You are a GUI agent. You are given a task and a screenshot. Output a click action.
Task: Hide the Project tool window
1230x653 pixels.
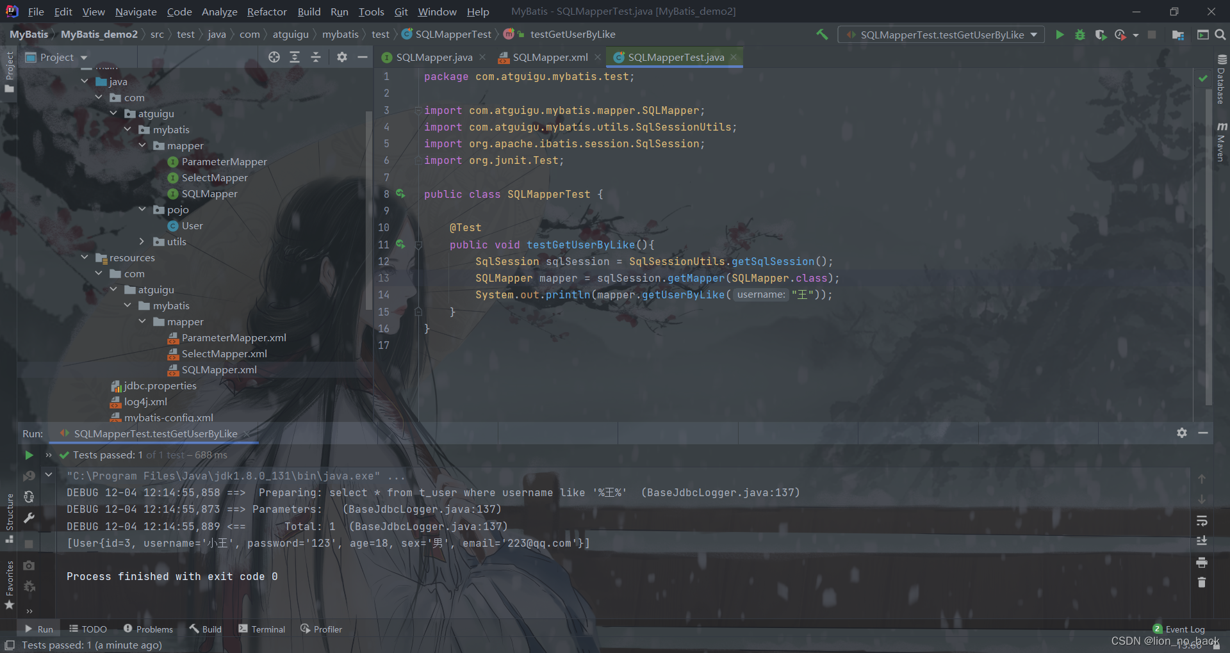click(362, 57)
